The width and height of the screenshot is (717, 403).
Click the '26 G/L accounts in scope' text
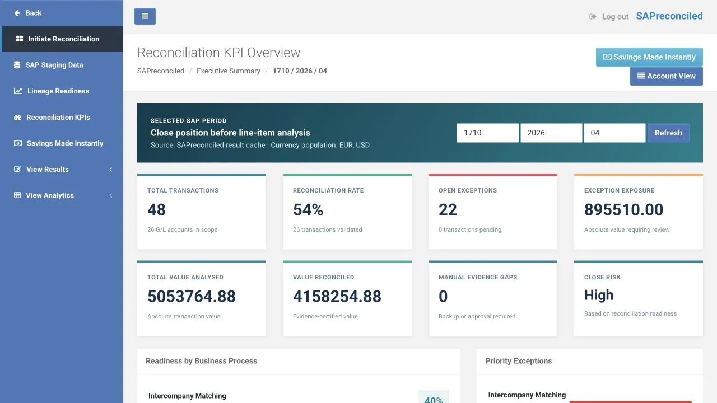pos(183,229)
